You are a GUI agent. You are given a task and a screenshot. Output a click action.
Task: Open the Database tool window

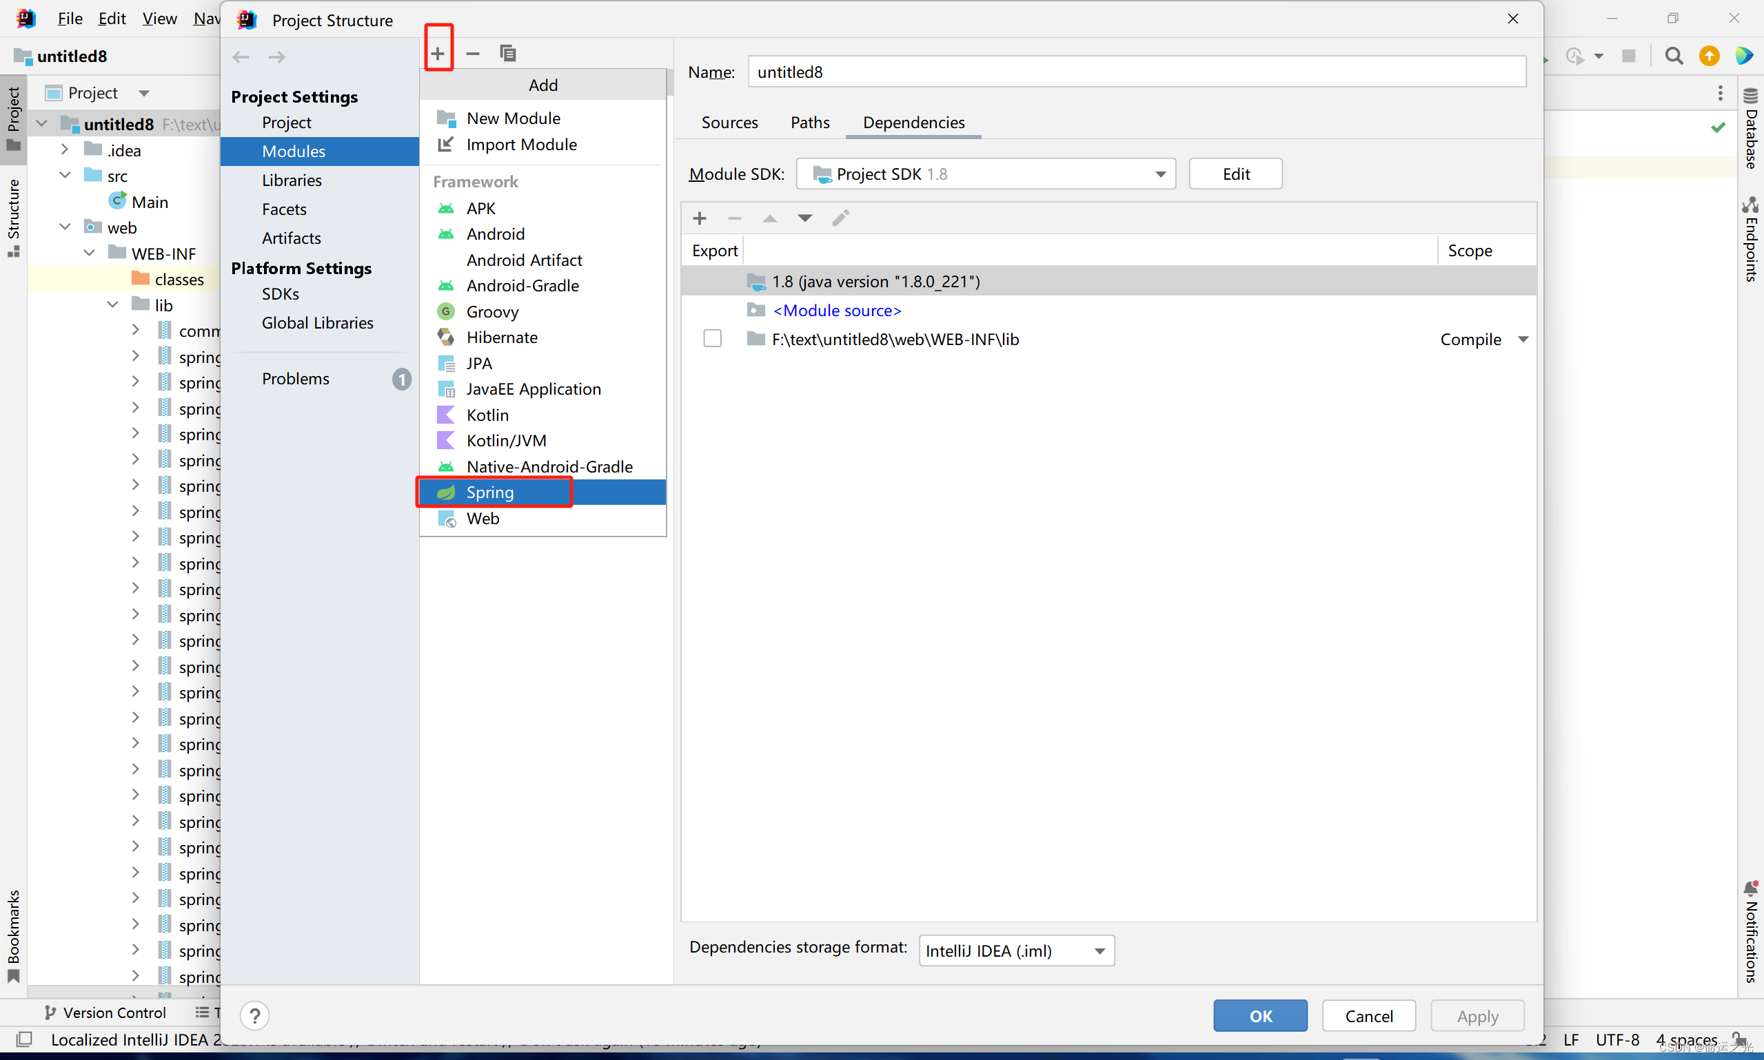1750,129
